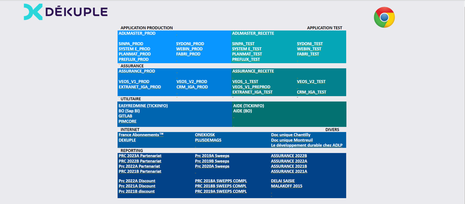Viewport: 465px width, 204px height.
Task: Visit France Abonnements site
Action: point(141,135)
